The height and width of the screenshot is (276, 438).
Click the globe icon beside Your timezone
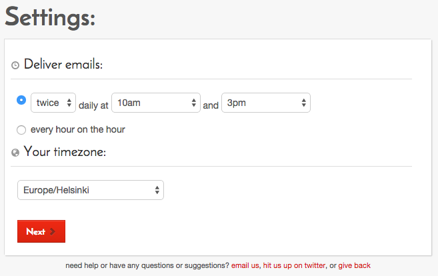(x=15, y=153)
